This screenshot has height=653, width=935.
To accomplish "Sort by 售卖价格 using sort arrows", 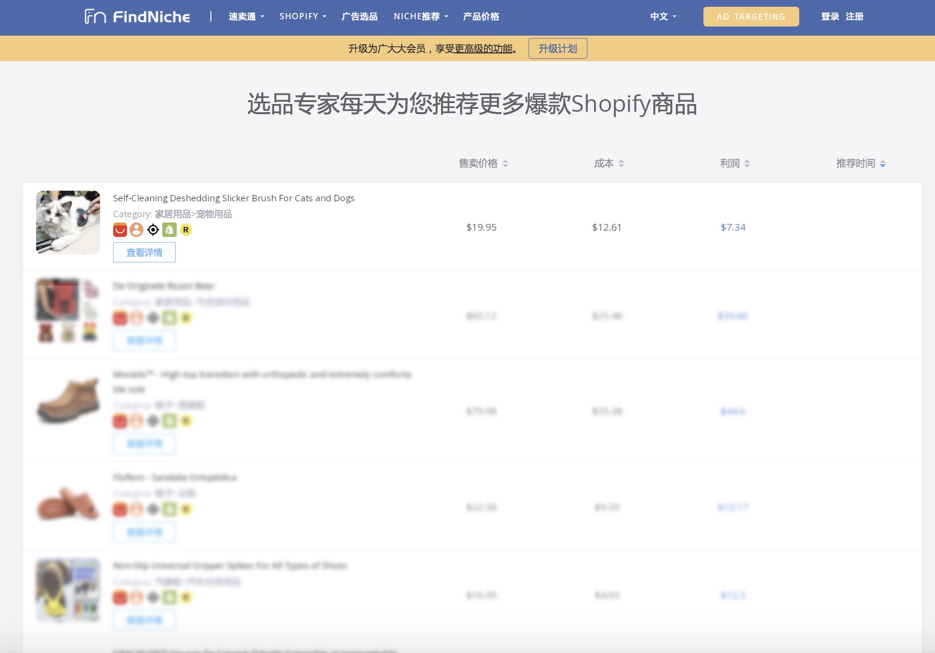I will tap(505, 164).
